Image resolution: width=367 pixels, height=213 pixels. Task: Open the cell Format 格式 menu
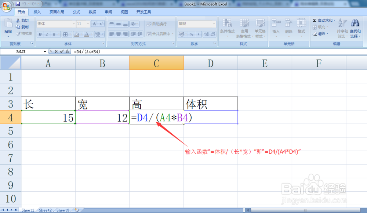[301, 28]
